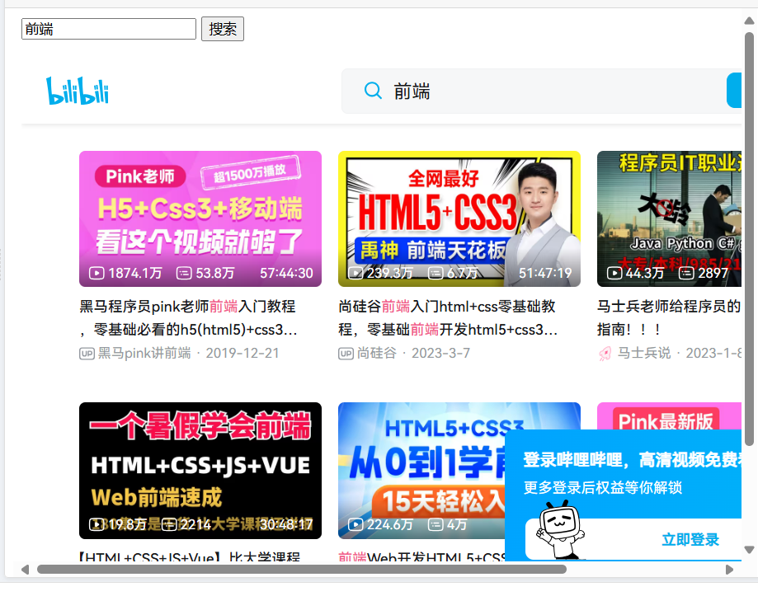Click danmaku icon next to 4万
This screenshot has width=758, height=596.
pos(435,524)
